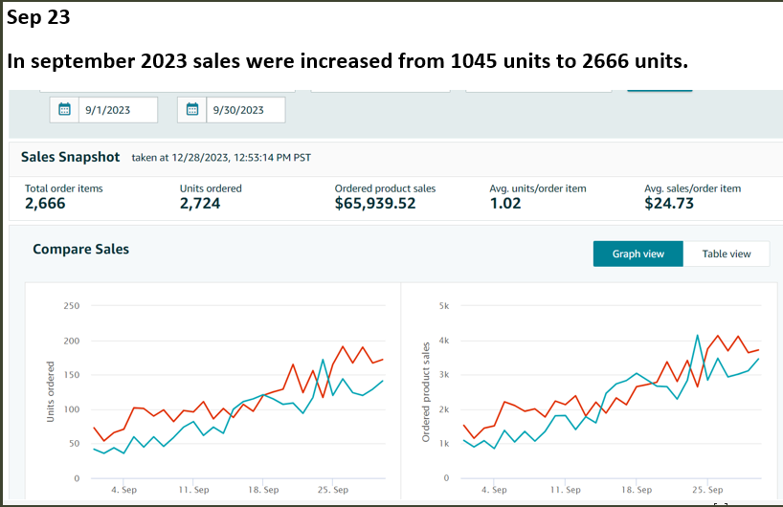783x507 pixels.
Task: Click the end date calendar icon
Action: tap(192, 110)
